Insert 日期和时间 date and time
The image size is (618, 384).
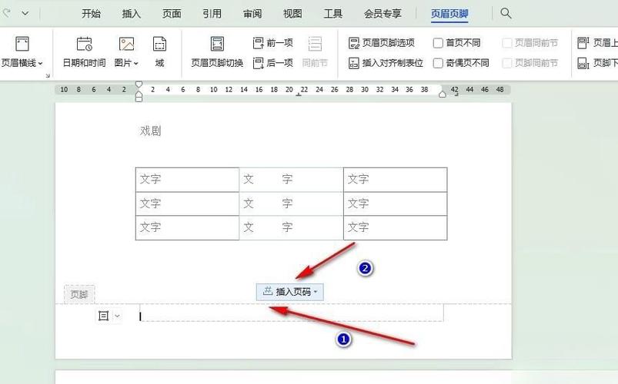84,52
